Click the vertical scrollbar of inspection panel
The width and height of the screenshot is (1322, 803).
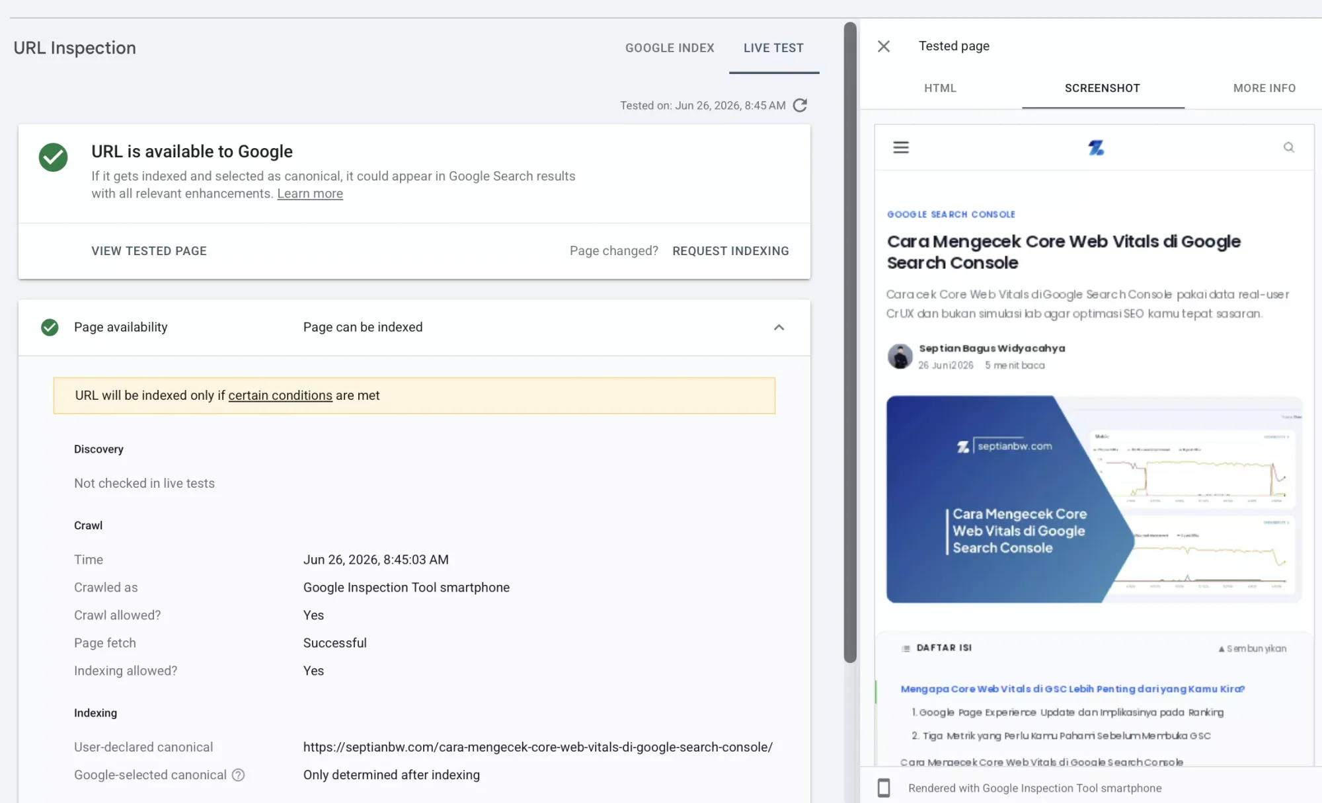pos(850,342)
